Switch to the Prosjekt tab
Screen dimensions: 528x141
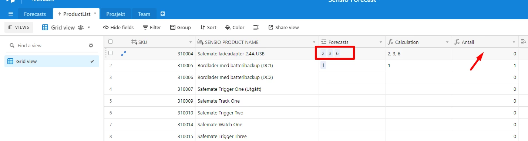click(116, 14)
